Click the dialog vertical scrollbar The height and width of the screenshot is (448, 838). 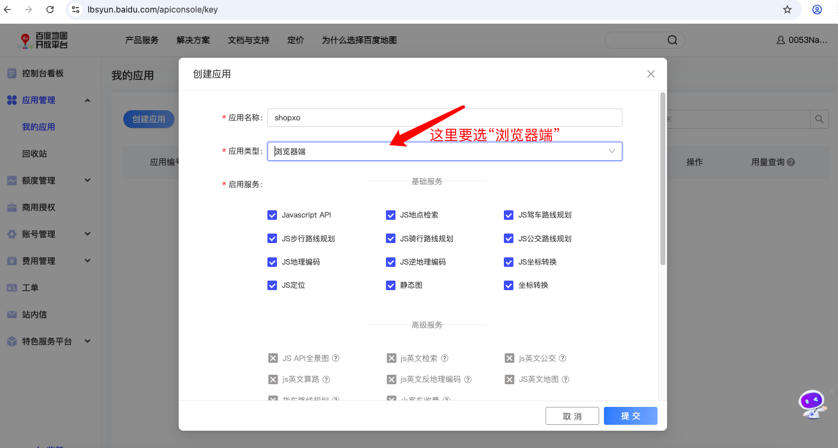[663, 179]
